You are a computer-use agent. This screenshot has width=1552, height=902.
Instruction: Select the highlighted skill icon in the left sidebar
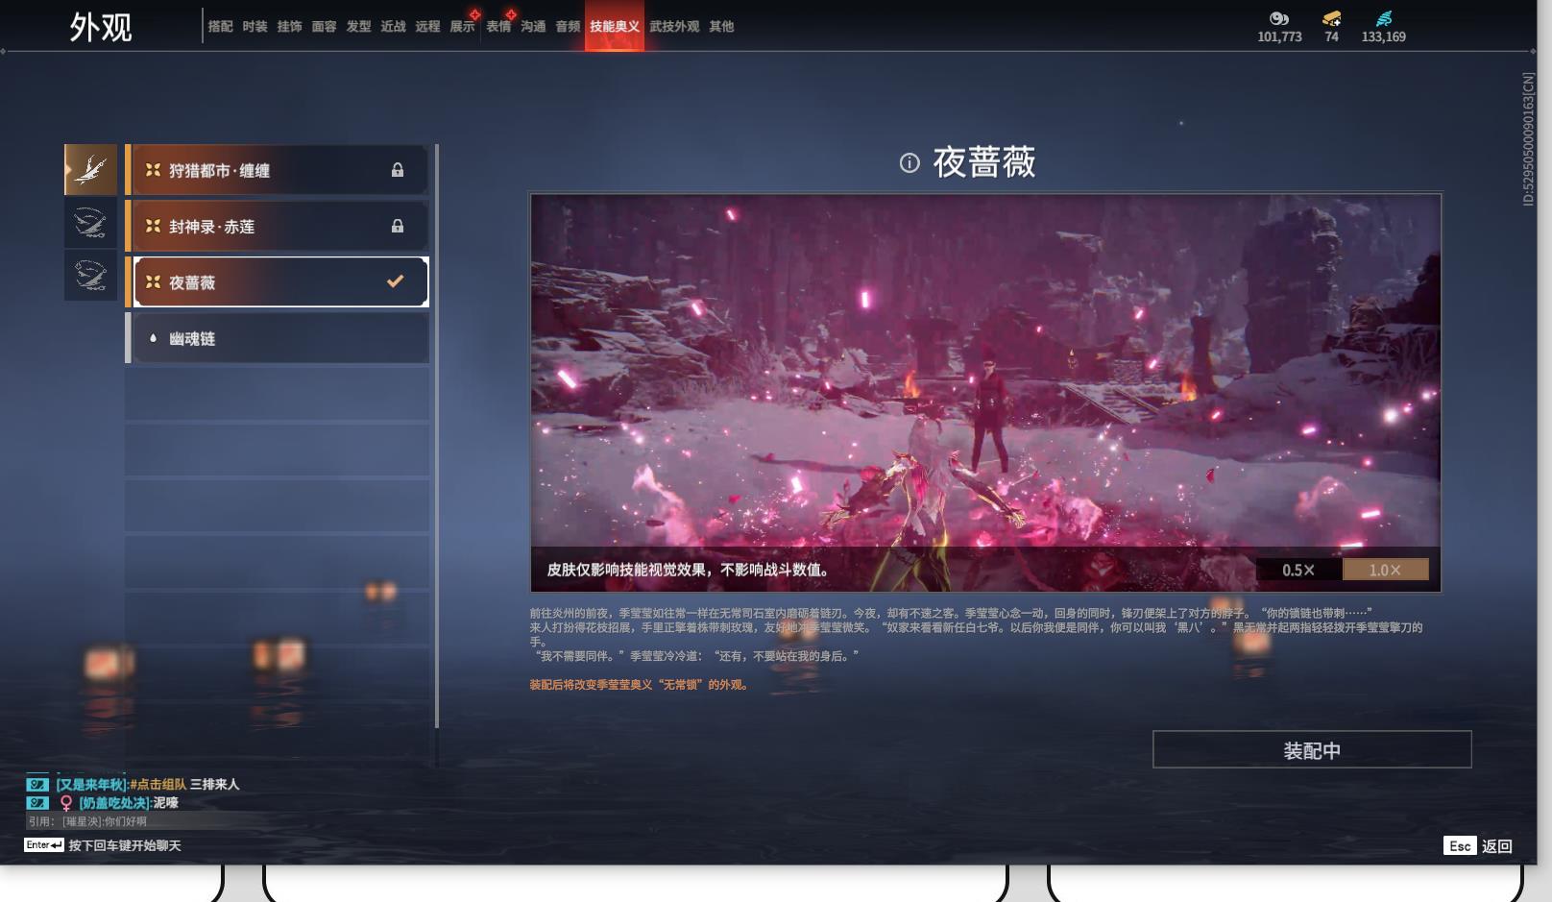point(90,170)
